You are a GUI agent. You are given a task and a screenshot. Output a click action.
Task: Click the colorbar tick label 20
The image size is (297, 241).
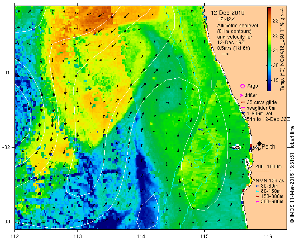click(276, 65)
